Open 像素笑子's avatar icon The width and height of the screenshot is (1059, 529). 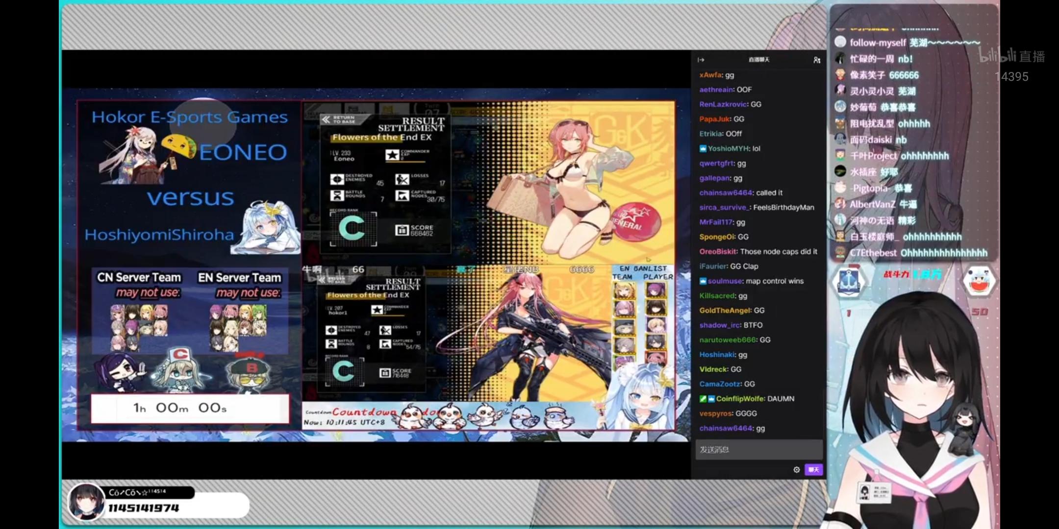840,74
